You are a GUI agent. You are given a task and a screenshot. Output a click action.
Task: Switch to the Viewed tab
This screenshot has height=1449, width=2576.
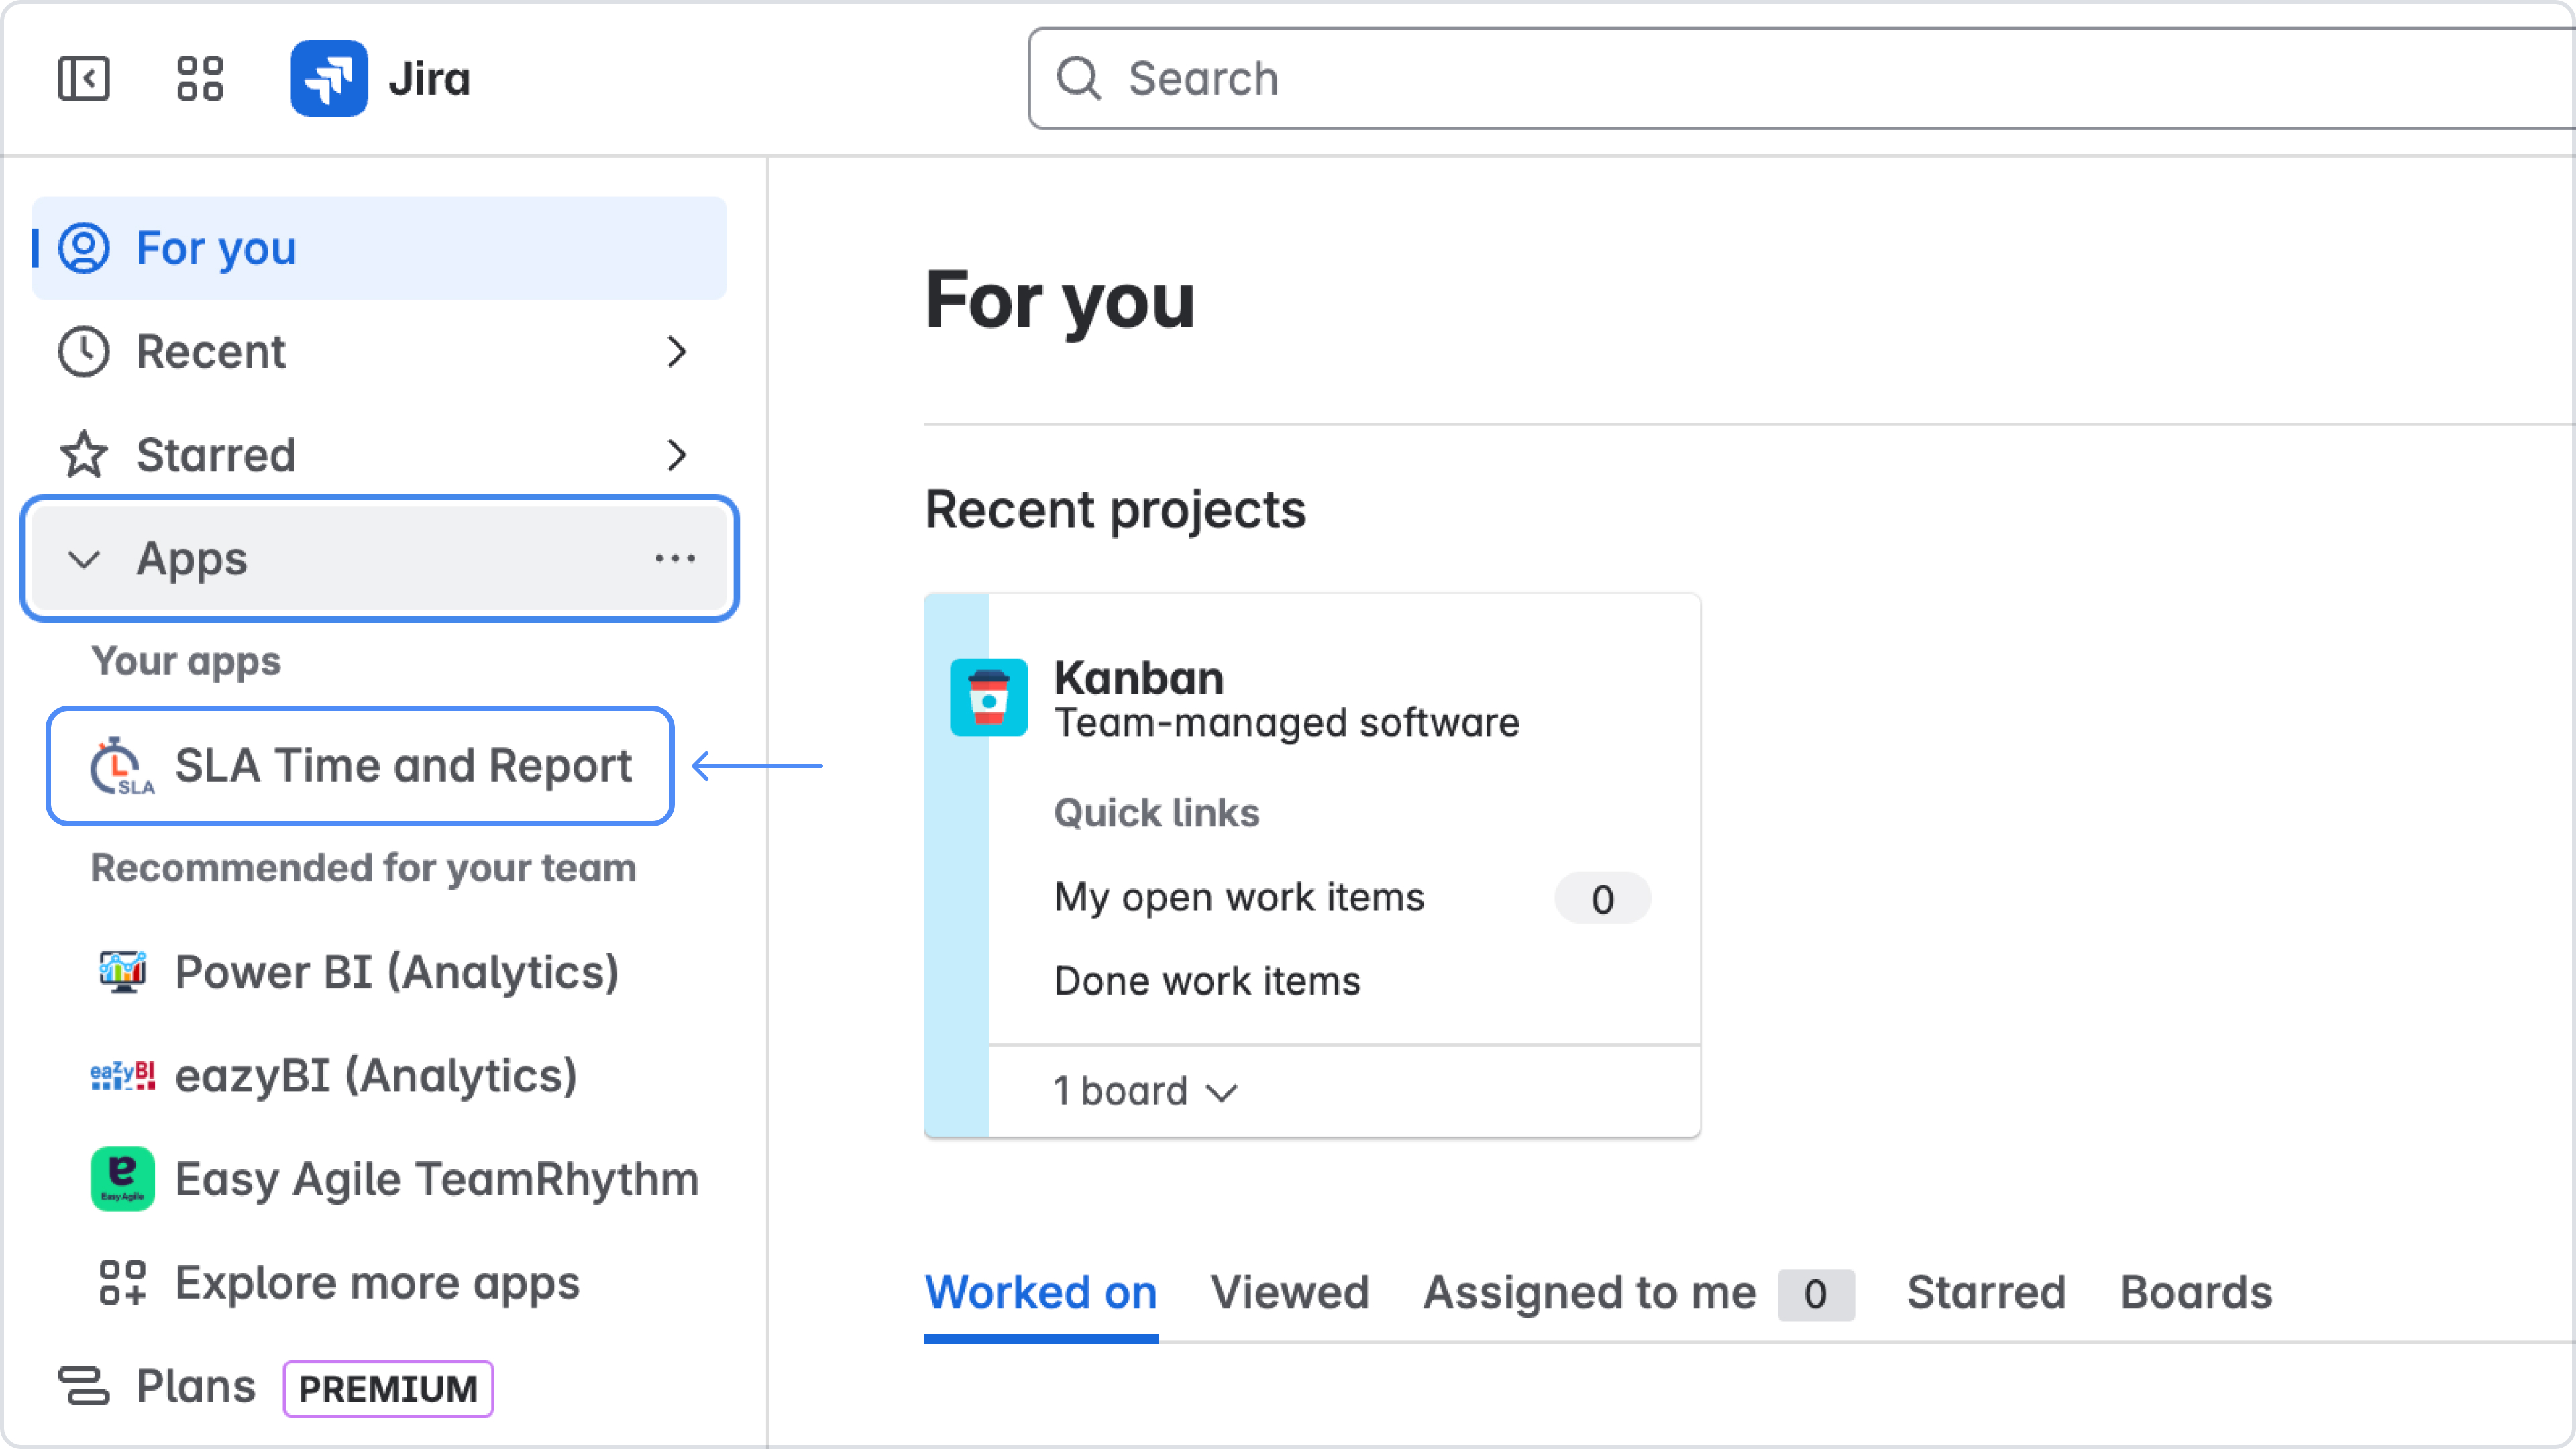click(x=1289, y=1292)
